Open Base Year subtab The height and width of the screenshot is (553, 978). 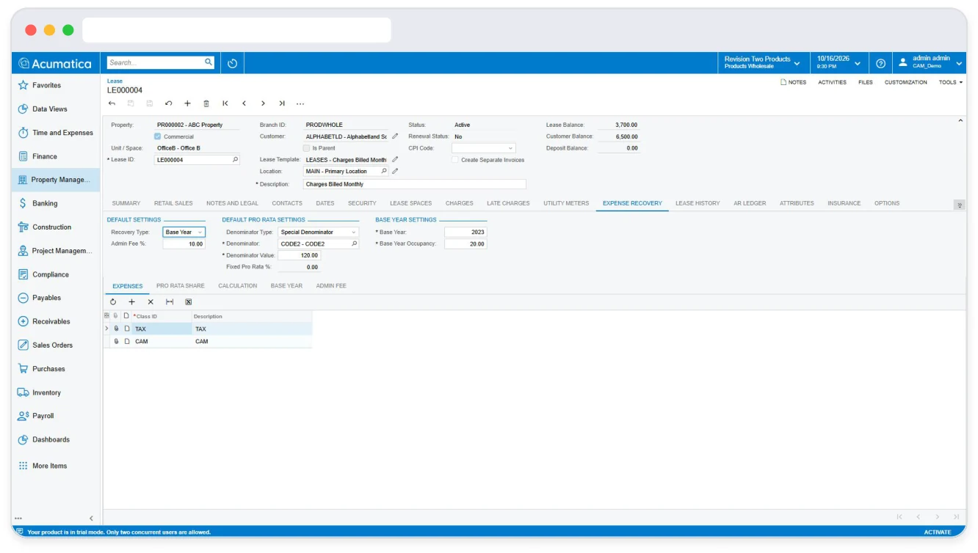[x=286, y=285]
